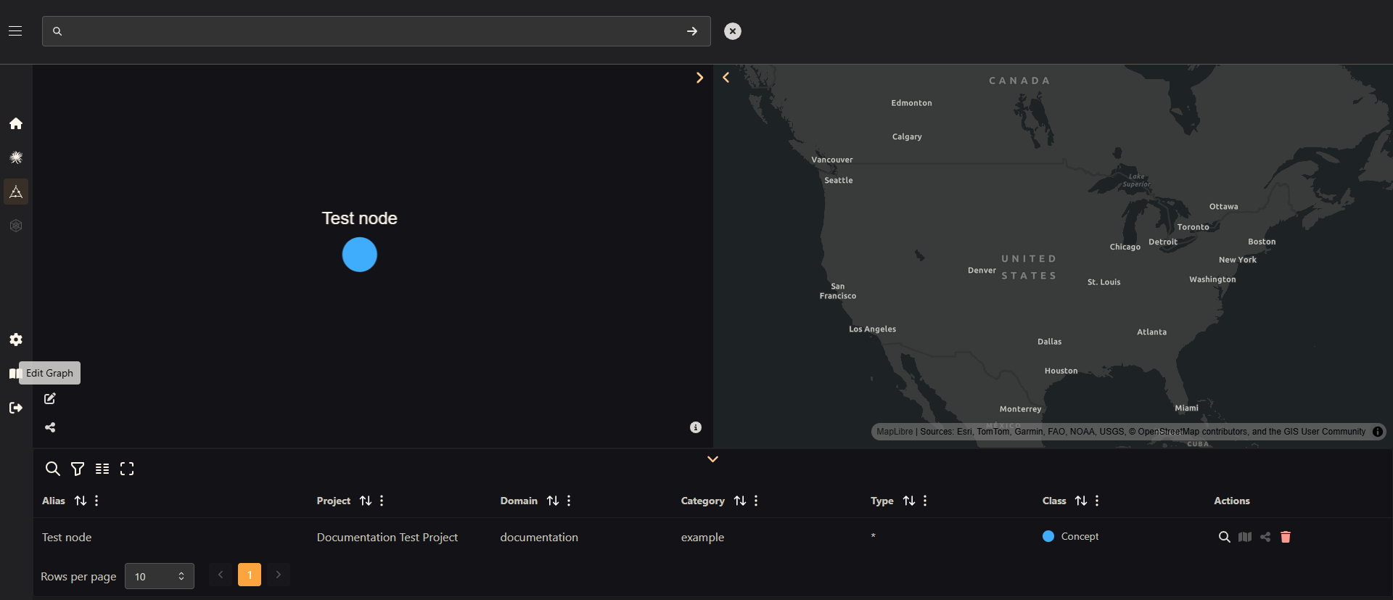This screenshot has height=600, width=1393.
Task: Sort by Category column
Action: click(740, 501)
